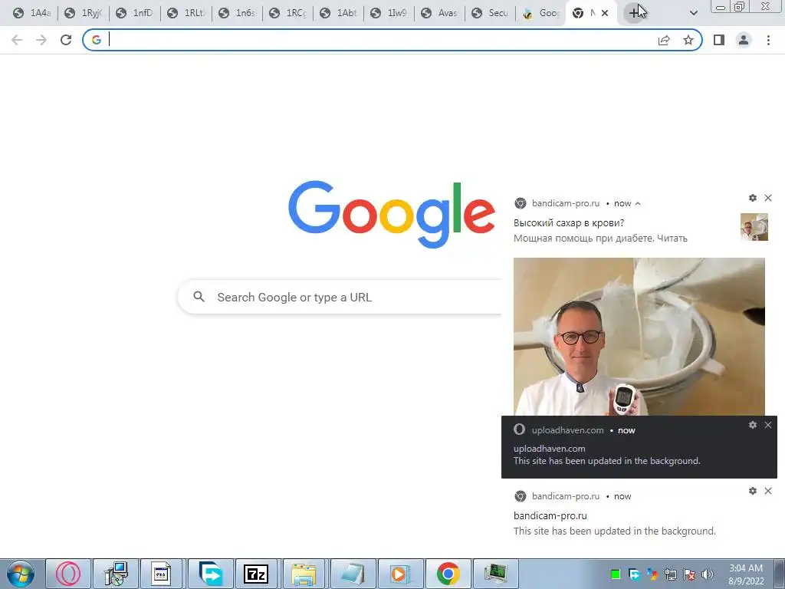Screen dimensions: 785x589
Task: Open the Action Center flag tray icon
Action: tap(689, 574)
